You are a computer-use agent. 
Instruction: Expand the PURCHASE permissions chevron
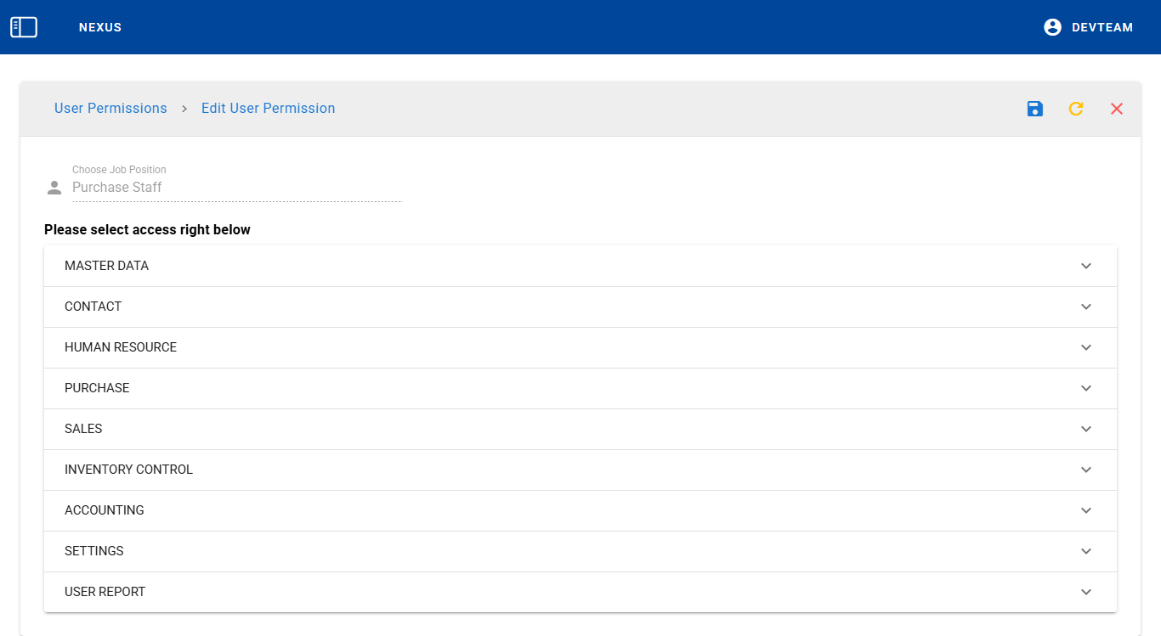[x=1085, y=388]
